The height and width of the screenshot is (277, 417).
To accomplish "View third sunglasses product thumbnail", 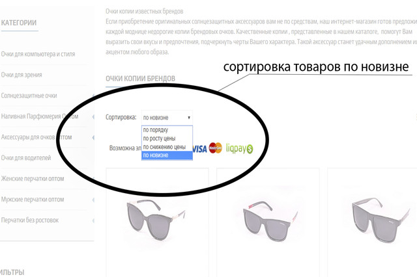I will pos(380,220).
